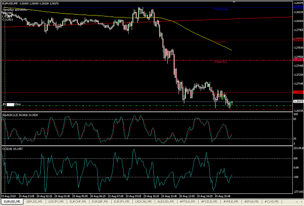Click the EURUSD,M5 chart title quote text
Viewport: 304px width, 206px height.
pos(30,3)
